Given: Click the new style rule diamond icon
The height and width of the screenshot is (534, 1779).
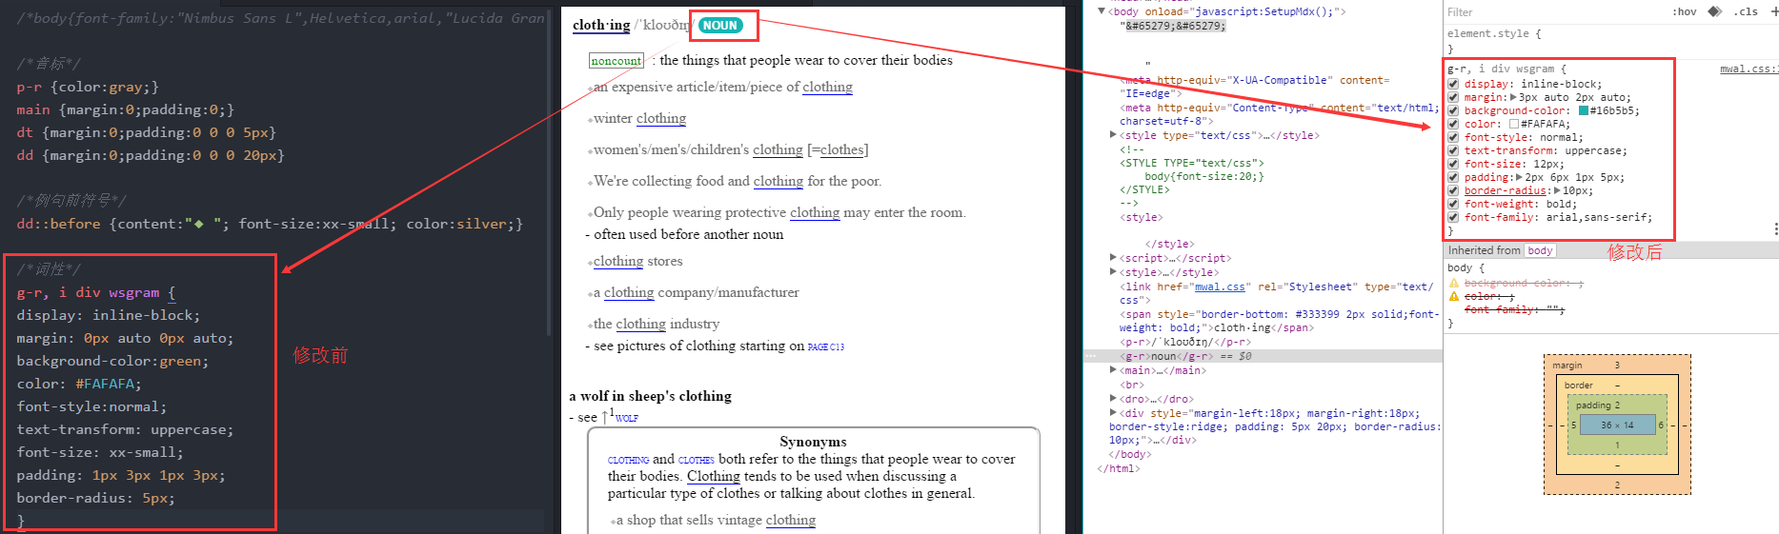Looking at the screenshot, I should click(1714, 11).
